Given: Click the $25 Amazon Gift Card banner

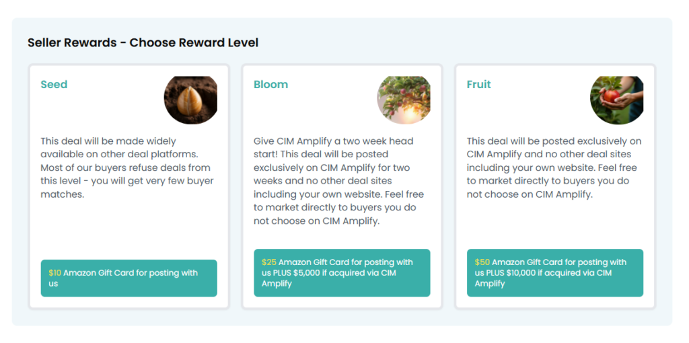Looking at the screenshot, I should click(342, 273).
